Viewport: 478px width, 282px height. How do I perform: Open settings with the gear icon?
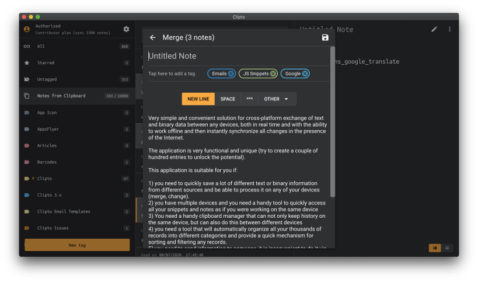(x=126, y=29)
